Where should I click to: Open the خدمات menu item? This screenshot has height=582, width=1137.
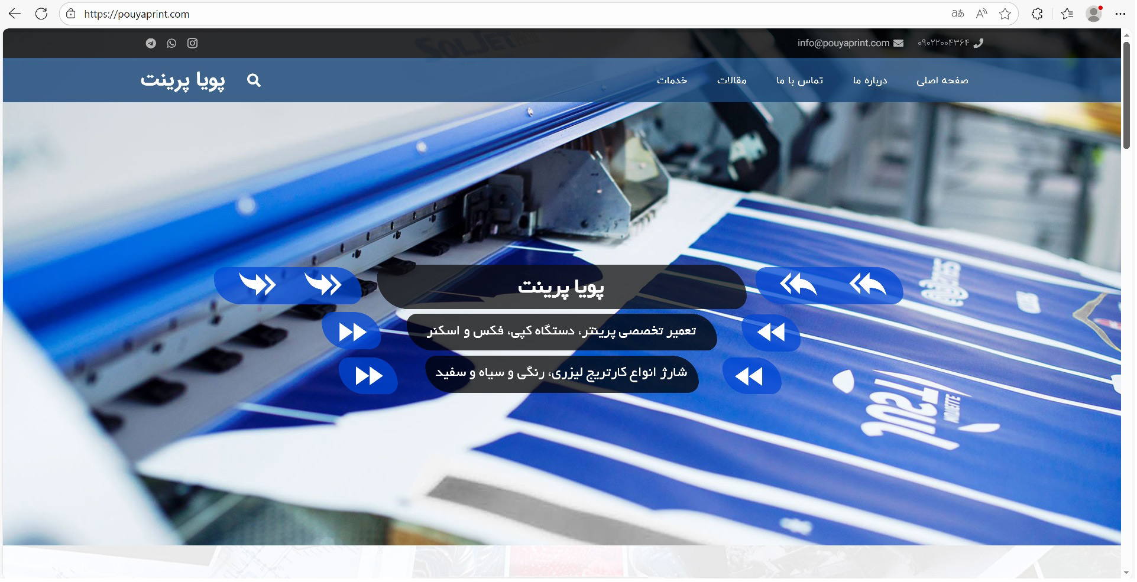(672, 80)
